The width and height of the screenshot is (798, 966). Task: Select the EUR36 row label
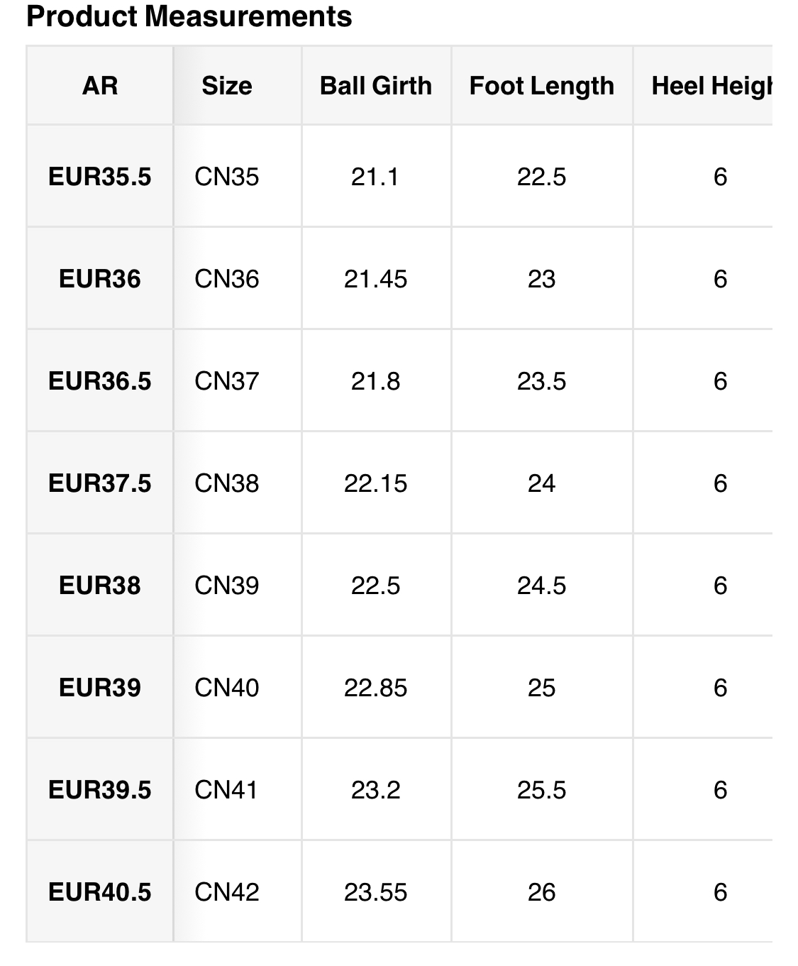100,279
